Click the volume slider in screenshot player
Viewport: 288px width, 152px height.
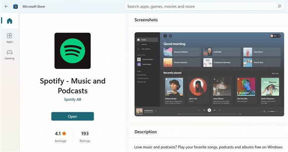tap(274, 111)
